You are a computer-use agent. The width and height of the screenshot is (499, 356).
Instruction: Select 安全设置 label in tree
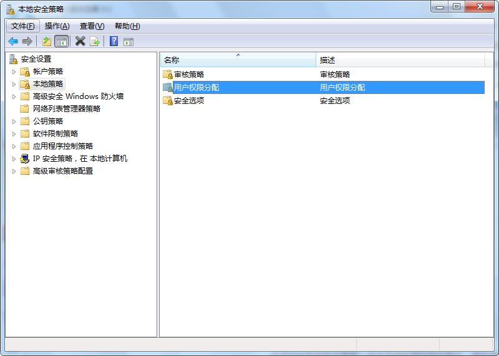click(36, 59)
